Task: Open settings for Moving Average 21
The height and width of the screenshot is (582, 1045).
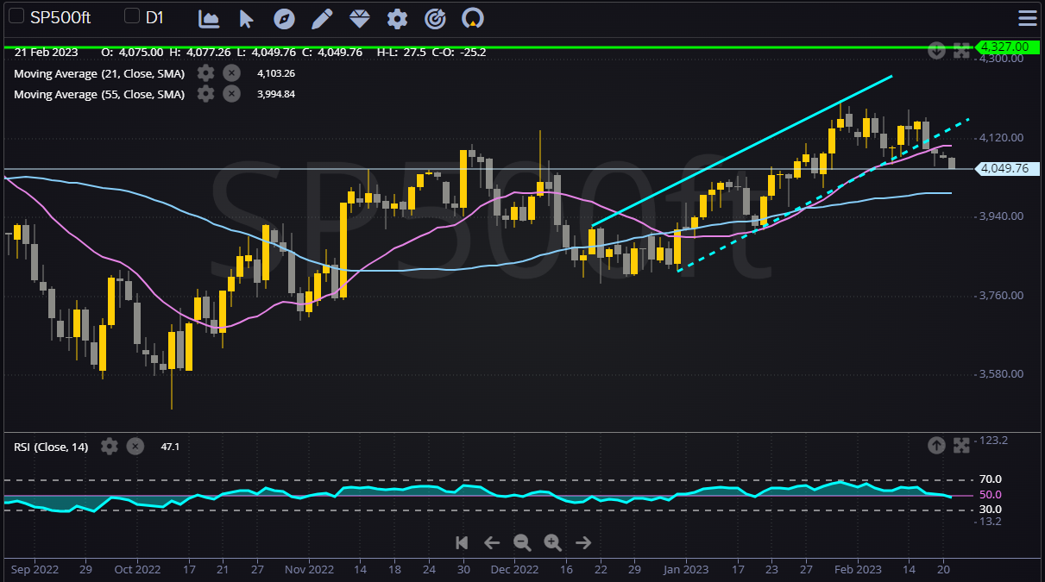Action: tap(205, 73)
